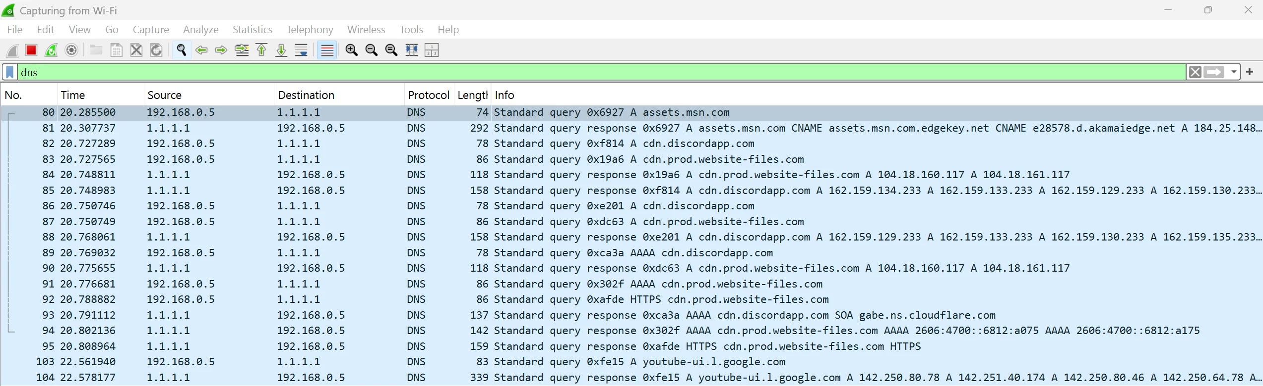This screenshot has width=1263, height=386.
Task: Go back in packet history
Action: pyautogui.click(x=201, y=50)
